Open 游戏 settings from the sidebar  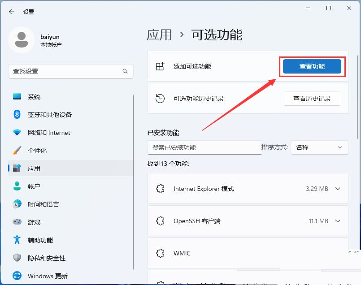pyautogui.click(x=17, y=222)
